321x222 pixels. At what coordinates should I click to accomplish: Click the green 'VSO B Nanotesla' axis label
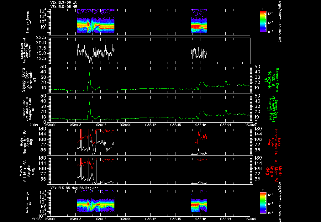pos(271,80)
